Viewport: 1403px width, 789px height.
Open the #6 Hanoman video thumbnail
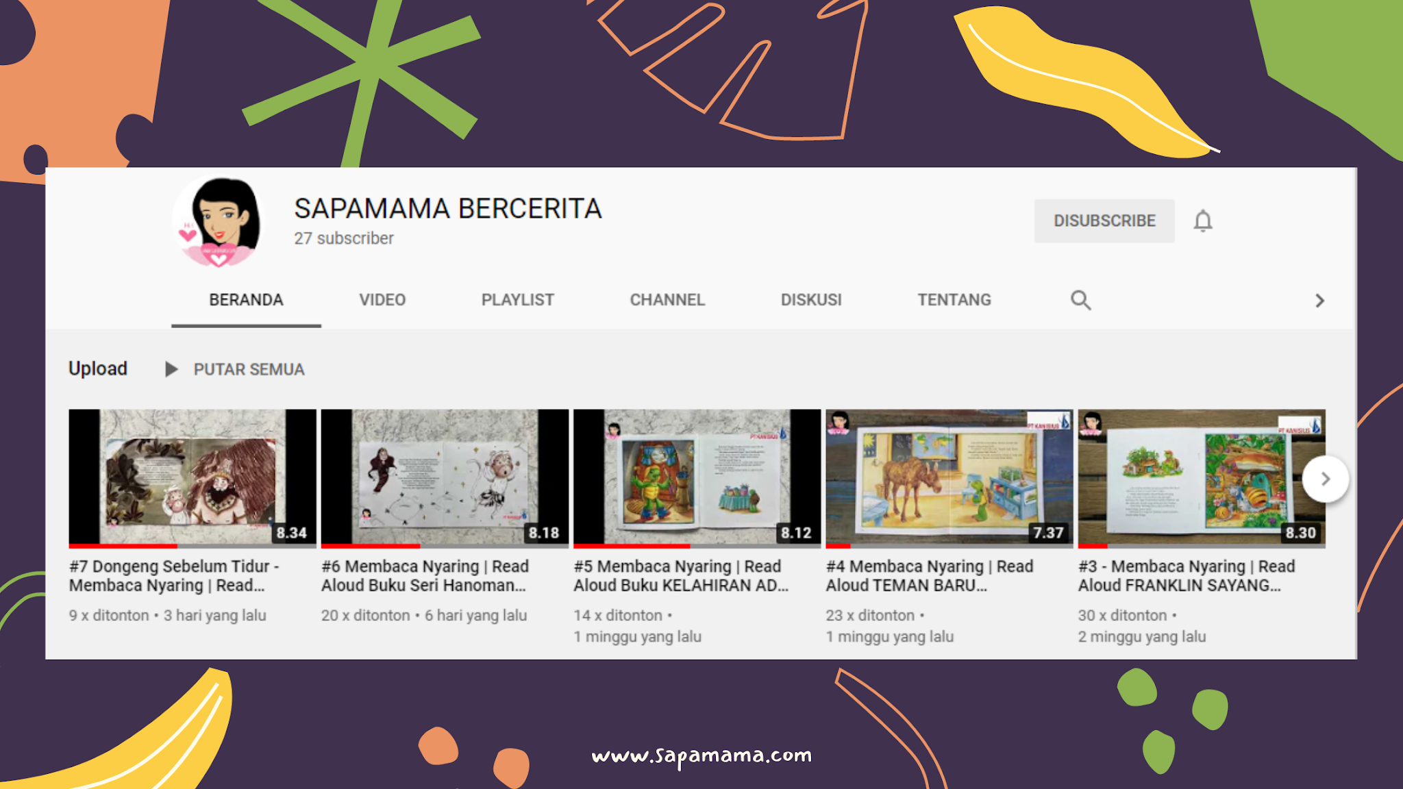tap(445, 477)
